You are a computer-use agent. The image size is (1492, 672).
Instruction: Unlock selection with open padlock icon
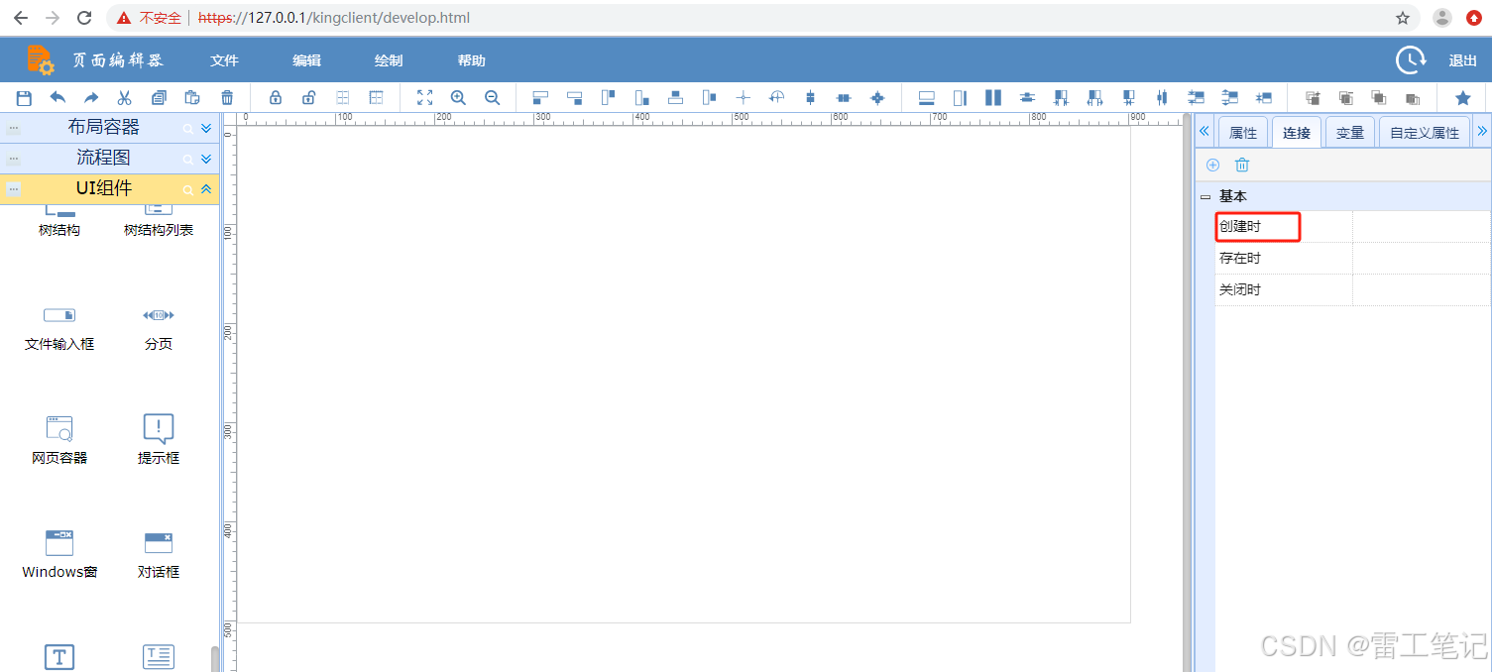point(309,97)
